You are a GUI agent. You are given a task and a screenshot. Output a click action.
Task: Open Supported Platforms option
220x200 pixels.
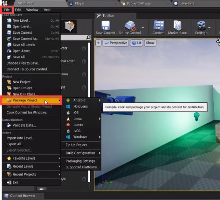tap(81, 167)
